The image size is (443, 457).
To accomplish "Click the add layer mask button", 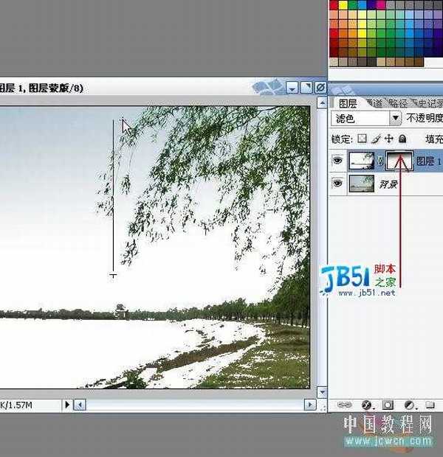I will pyautogui.click(x=388, y=405).
